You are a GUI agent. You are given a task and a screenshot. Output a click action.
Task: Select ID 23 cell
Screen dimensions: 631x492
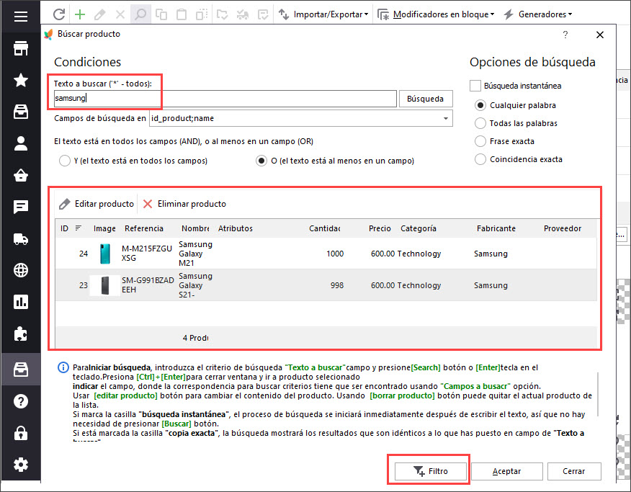tap(84, 285)
